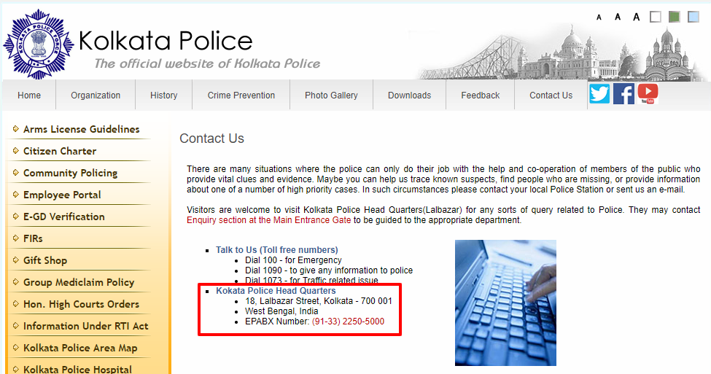Open Kolkata Police Area Map link
The height and width of the screenshot is (374, 711).
point(80,348)
